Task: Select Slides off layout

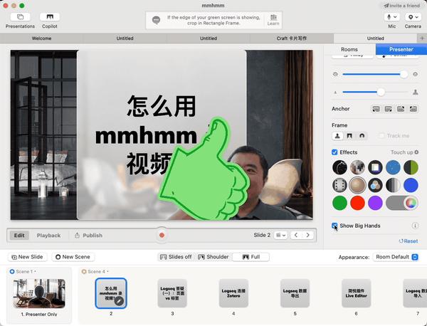Action: pyautogui.click(x=176, y=257)
